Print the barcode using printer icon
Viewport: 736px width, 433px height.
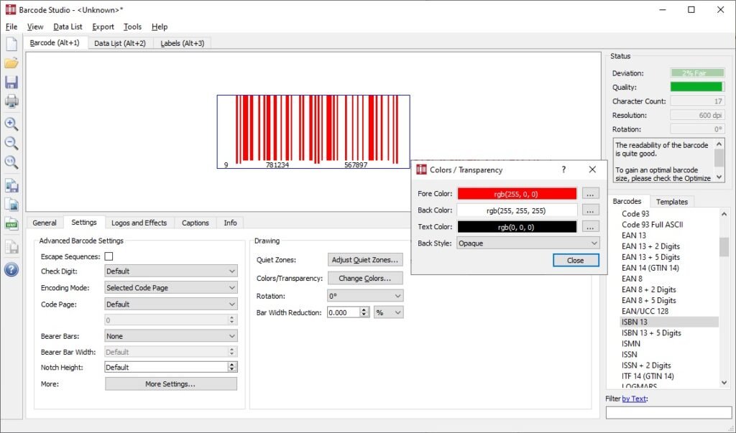[x=11, y=101]
